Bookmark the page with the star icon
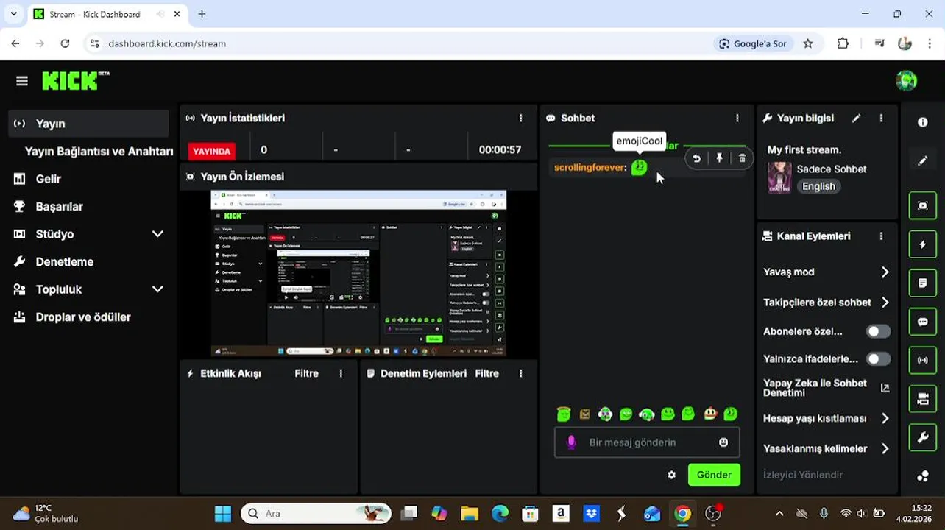The height and width of the screenshot is (530, 945). (x=808, y=43)
